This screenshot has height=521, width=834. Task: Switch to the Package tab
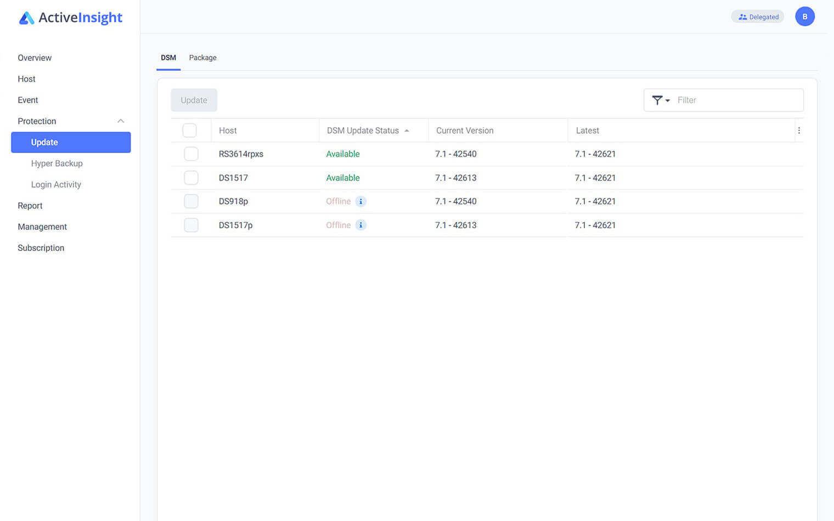(x=202, y=58)
